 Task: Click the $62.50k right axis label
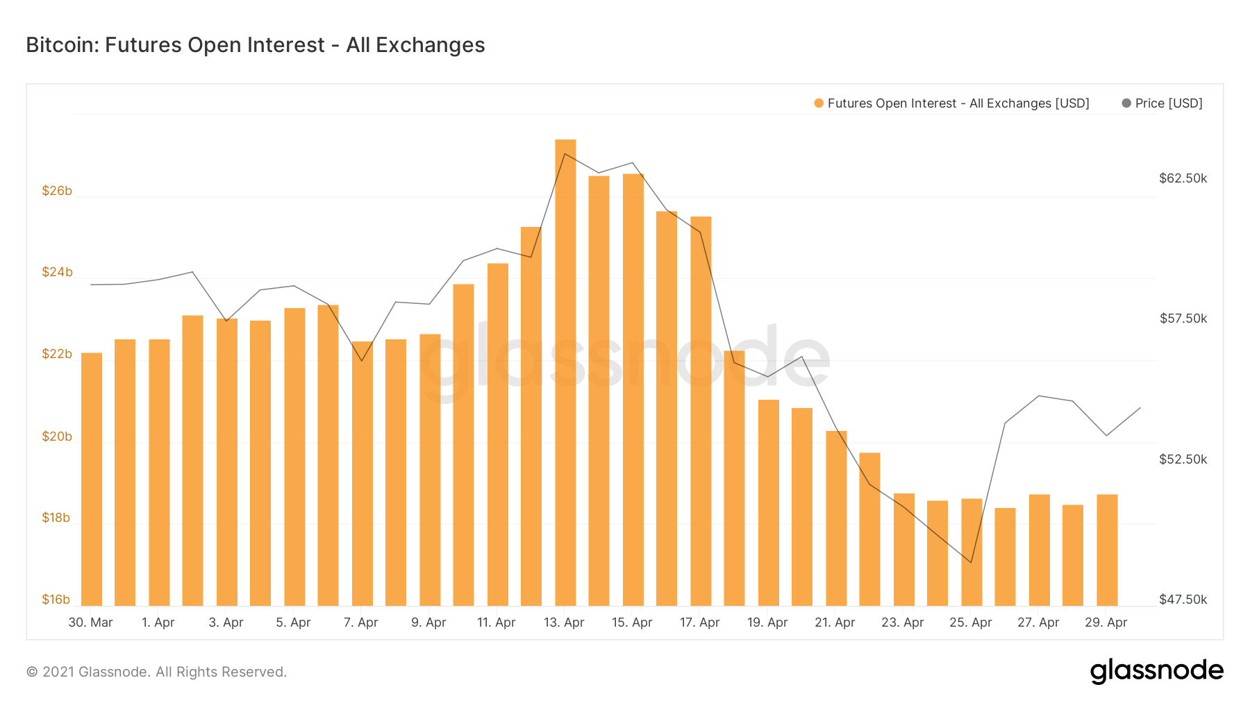pos(1183,178)
